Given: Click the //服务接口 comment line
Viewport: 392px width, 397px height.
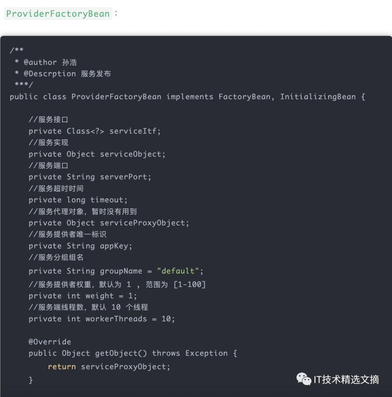Looking at the screenshot, I should pyautogui.click(x=48, y=119).
